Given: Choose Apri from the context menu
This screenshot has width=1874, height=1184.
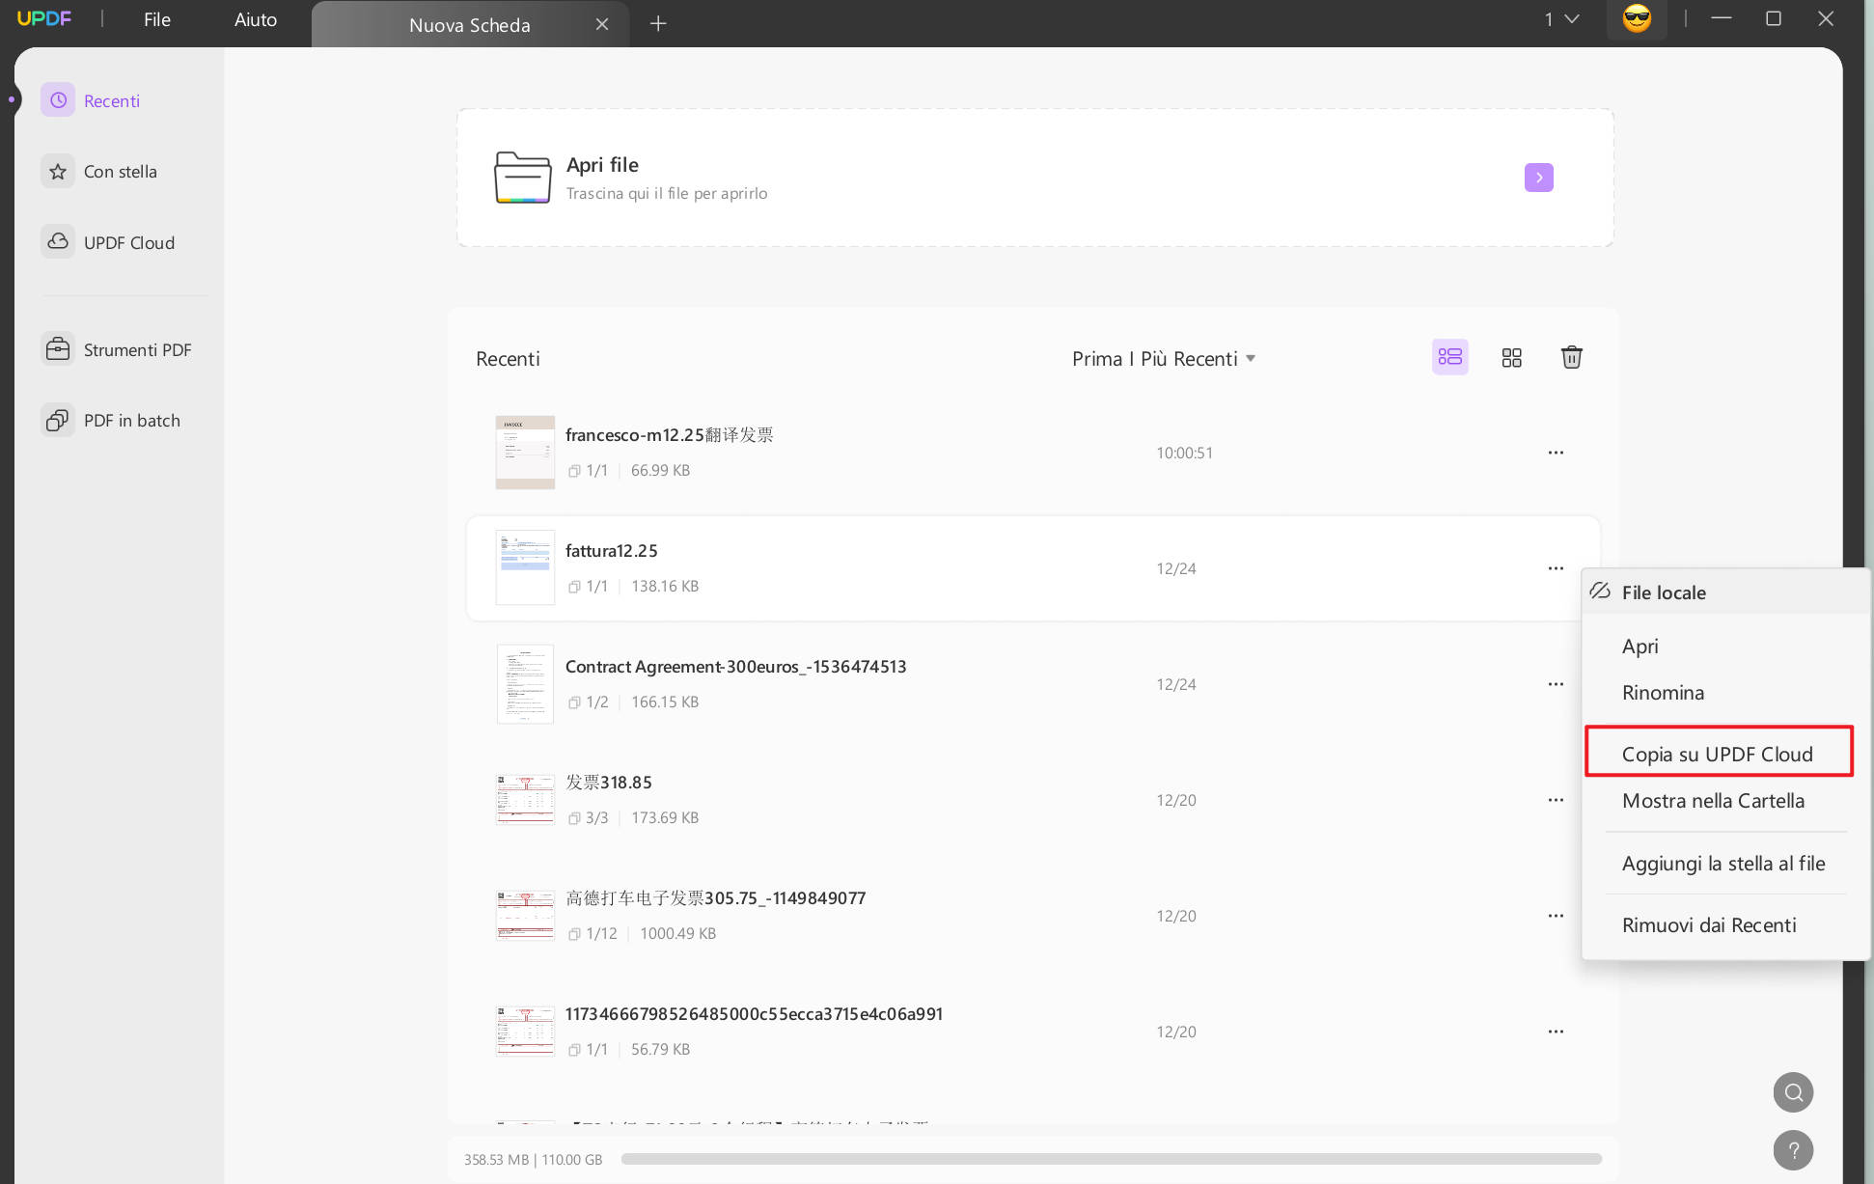Looking at the screenshot, I should point(1640,647).
